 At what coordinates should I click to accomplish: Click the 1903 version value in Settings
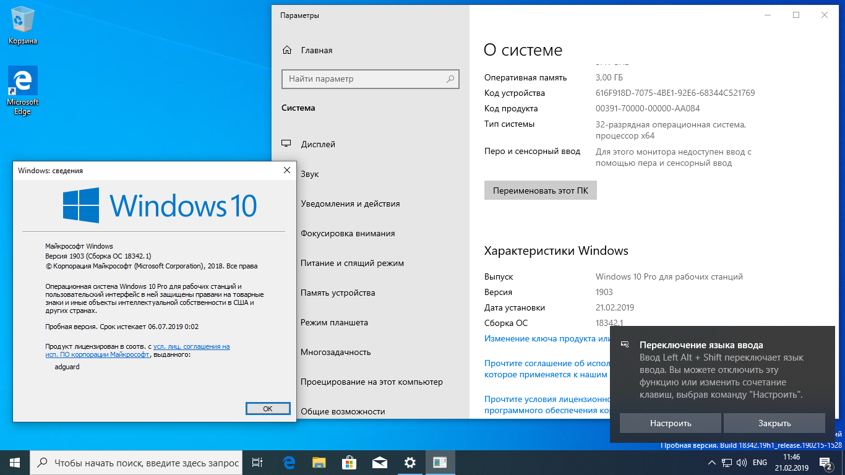pos(604,292)
